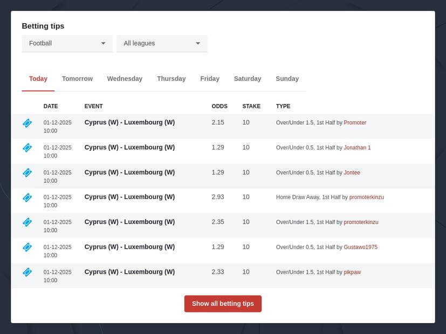The image size is (446, 334).
Task: Open the ticket icon on the Home Draw Away tip
Action: point(27,198)
